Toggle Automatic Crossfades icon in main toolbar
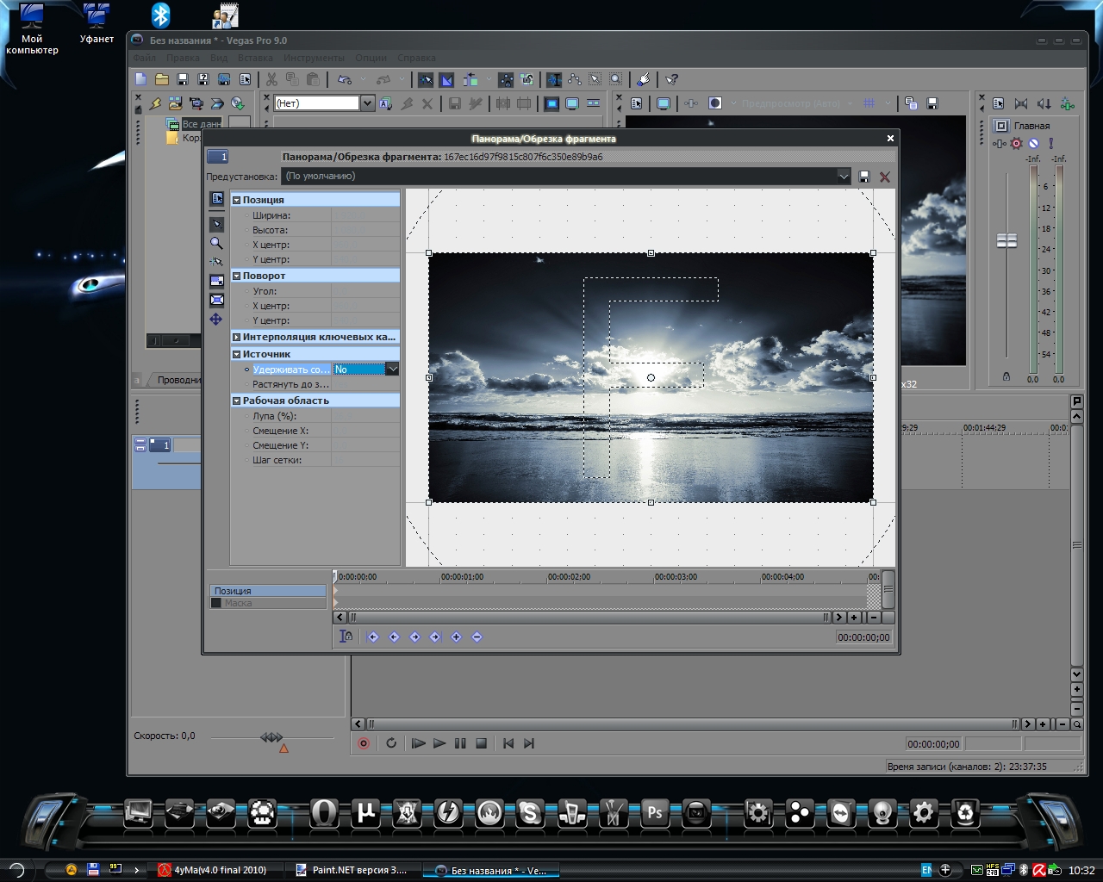Screen dimensions: 1103x882 click(446, 79)
